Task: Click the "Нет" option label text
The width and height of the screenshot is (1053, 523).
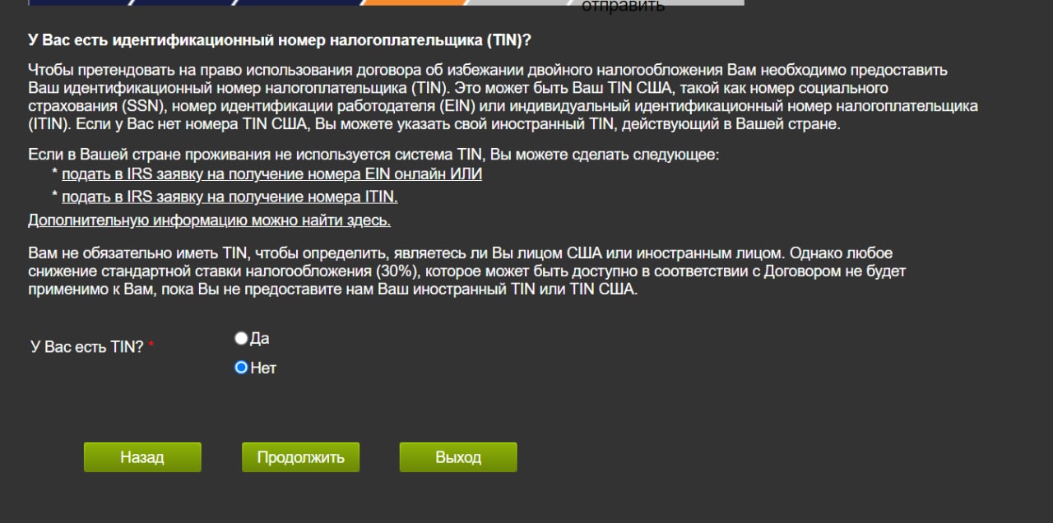Action: (263, 368)
